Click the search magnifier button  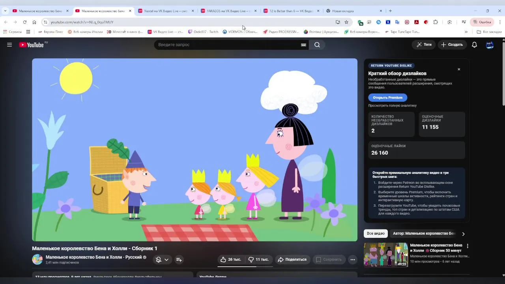317,45
